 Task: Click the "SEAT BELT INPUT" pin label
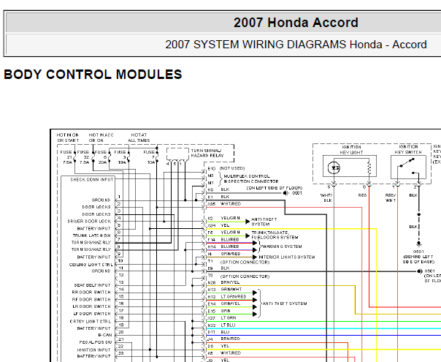tap(92, 285)
